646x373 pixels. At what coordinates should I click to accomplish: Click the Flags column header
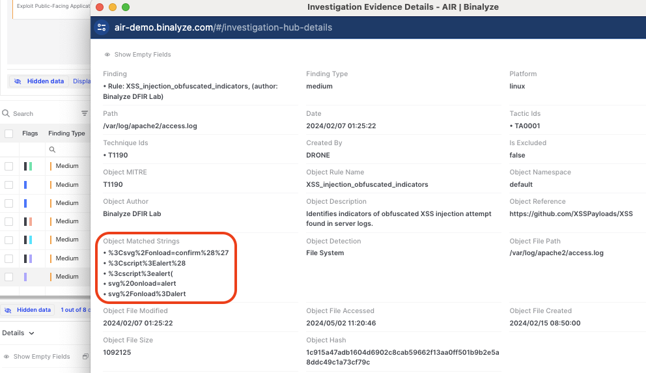click(30, 133)
